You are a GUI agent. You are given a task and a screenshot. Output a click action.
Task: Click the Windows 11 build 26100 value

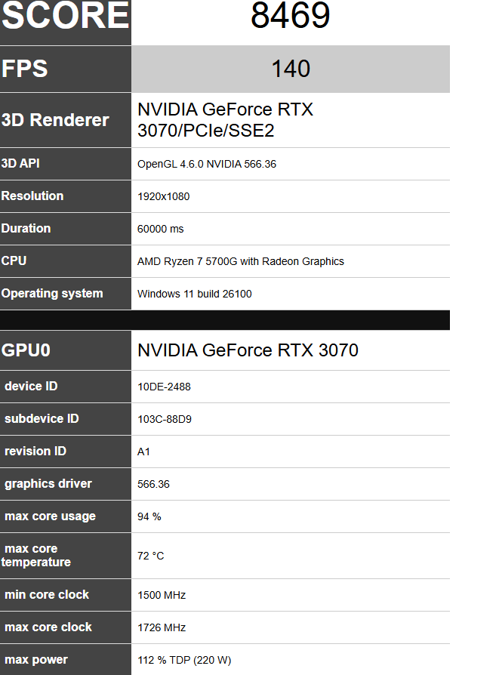tap(195, 294)
